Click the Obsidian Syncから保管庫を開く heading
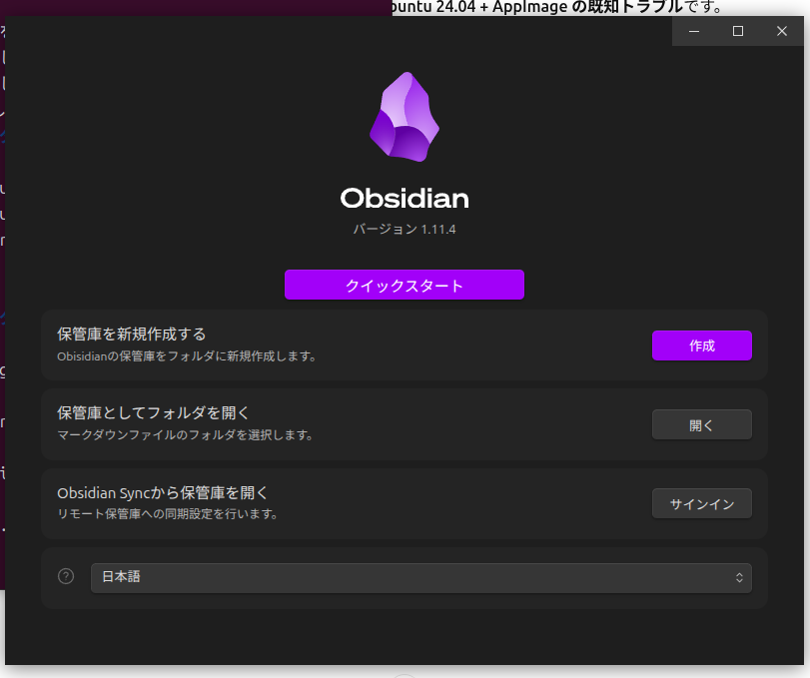This screenshot has width=810, height=678. pyautogui.click(x=163, y=492)
